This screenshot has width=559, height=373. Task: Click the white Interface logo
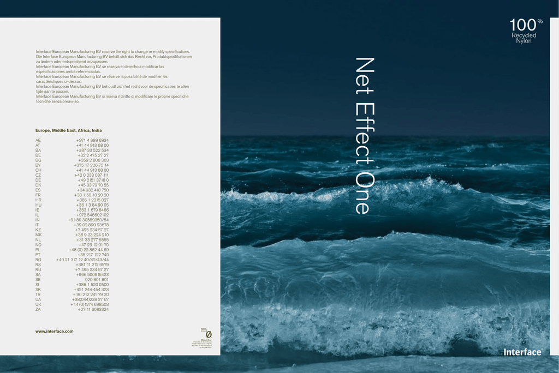coord(523,352)
